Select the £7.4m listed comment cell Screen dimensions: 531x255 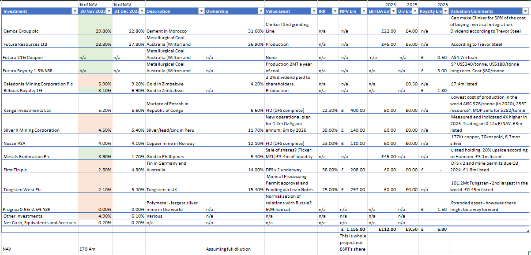coord(489,81)
